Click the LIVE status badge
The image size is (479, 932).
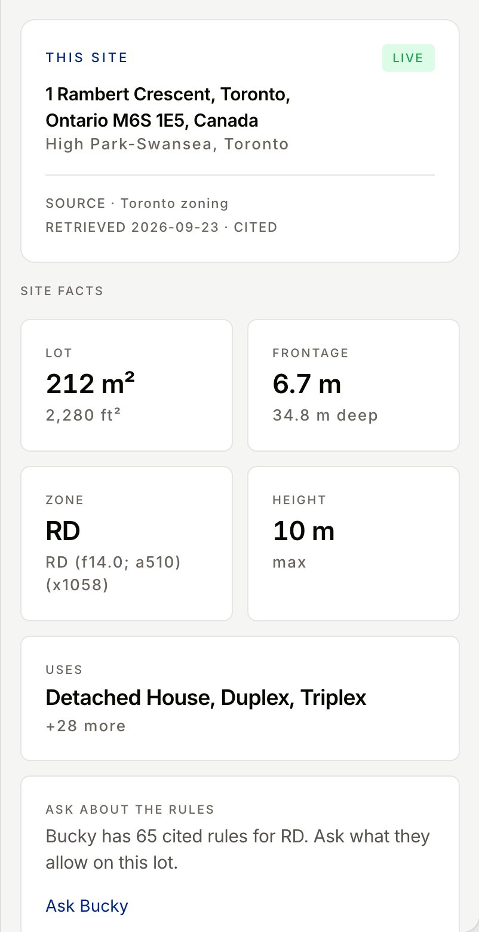coord(409,58)
